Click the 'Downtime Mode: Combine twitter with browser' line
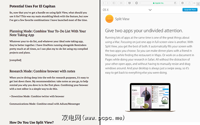Screen dimensions: 200x125 (37, 96)
